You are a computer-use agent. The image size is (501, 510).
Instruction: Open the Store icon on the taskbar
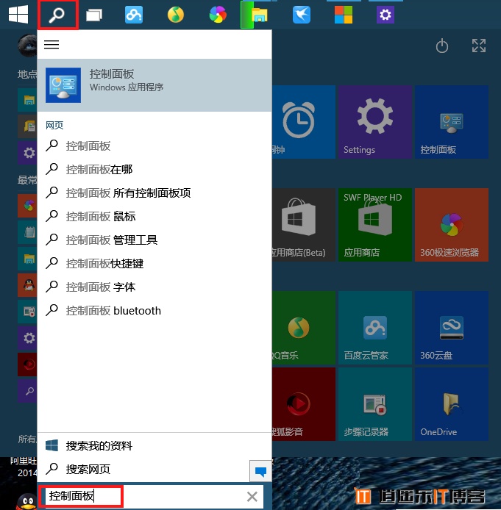pos(344,15)
